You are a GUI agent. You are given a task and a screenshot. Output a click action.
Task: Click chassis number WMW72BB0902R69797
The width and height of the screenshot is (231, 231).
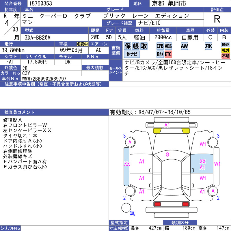coord(44,79)
